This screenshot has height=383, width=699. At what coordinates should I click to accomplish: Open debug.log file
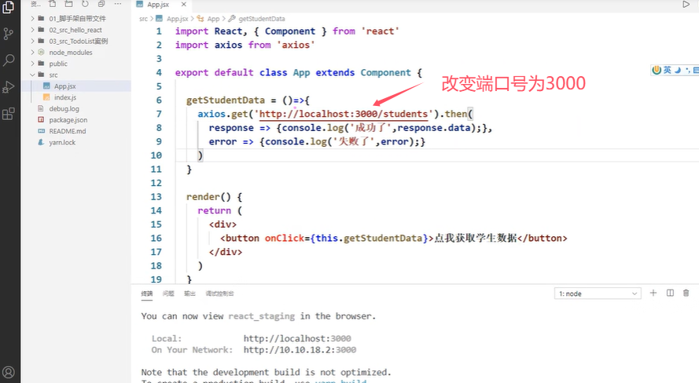click(75, 108)
